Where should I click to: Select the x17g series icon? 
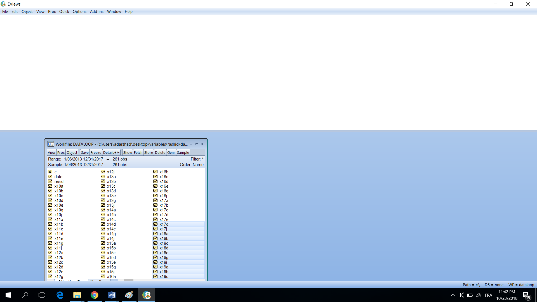pos(156,224)
